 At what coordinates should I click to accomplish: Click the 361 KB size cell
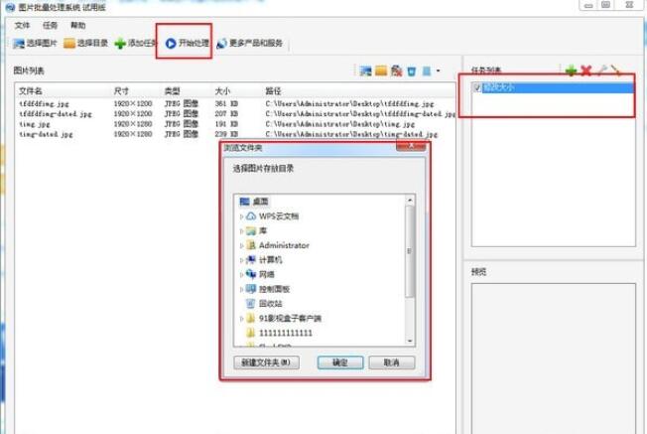click(x=226, y=104)
